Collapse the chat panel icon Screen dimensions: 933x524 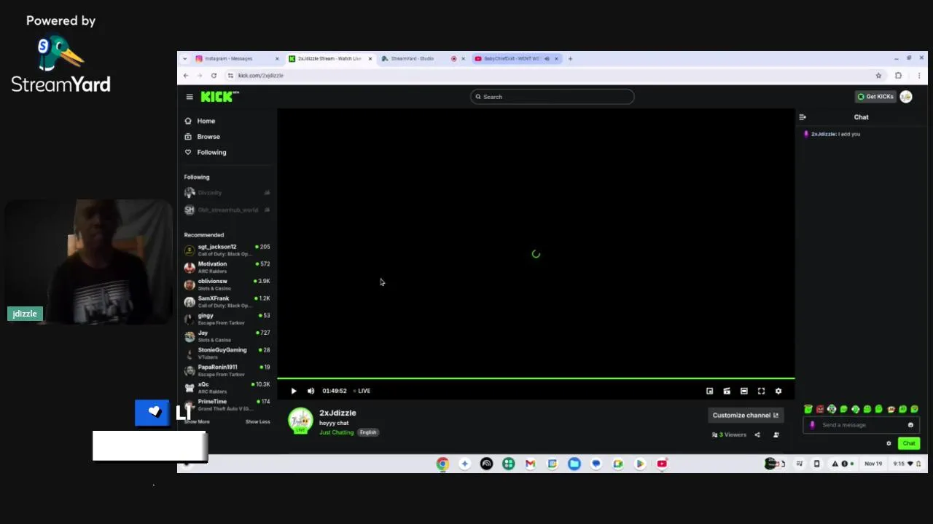point(803,117)
